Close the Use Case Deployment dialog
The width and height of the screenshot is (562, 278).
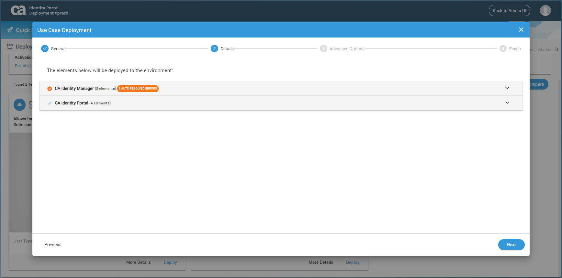[x=521, y=30]
